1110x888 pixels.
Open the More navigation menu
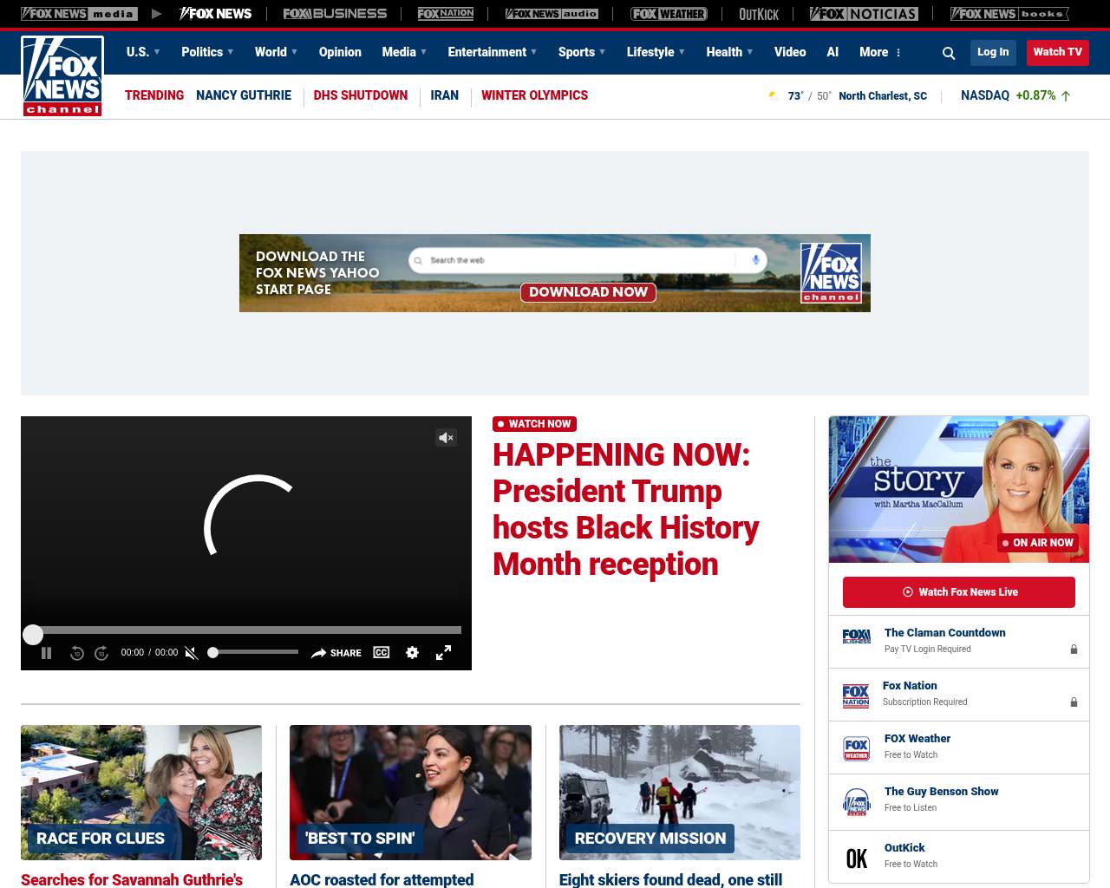pyautogui.click(x=880, y=52)
